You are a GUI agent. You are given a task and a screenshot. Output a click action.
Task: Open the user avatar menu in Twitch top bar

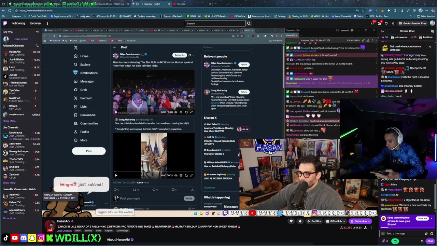click(432, 23)
